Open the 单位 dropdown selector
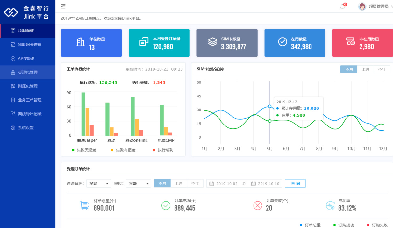The height and width of the screenshot is (228, 393). click(139, 183)
